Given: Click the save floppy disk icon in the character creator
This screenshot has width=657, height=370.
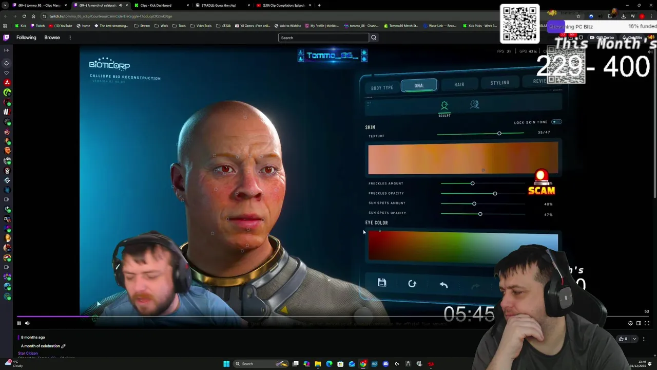Looking at the screenshot, I should (x=382, y=283).
